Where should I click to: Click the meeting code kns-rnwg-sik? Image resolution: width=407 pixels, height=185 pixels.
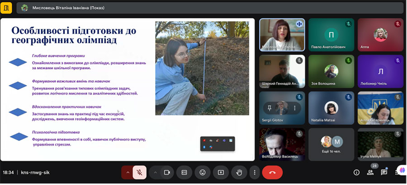click(35, 172)
